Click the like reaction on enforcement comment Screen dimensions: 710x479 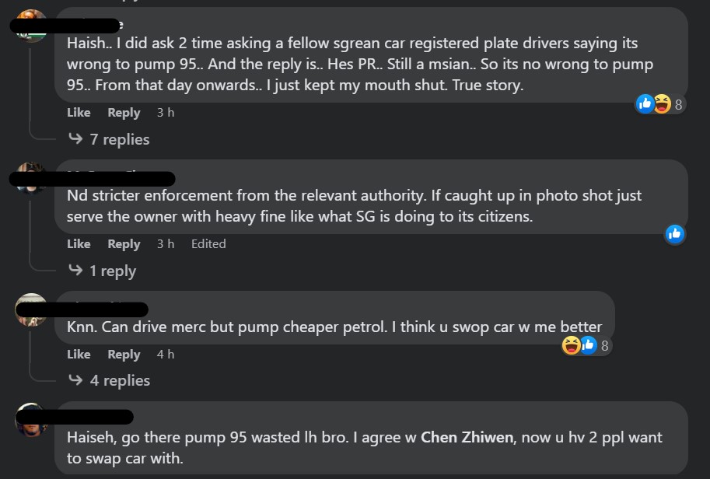pos(675,233)
